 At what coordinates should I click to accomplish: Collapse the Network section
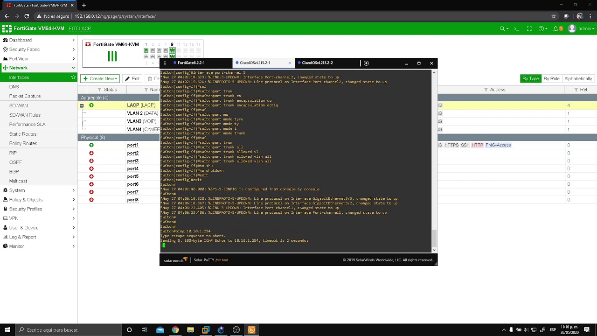[39, 68]
